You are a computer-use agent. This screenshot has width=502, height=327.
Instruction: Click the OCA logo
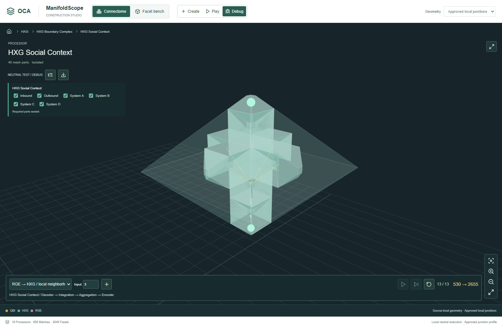[19, 11]
